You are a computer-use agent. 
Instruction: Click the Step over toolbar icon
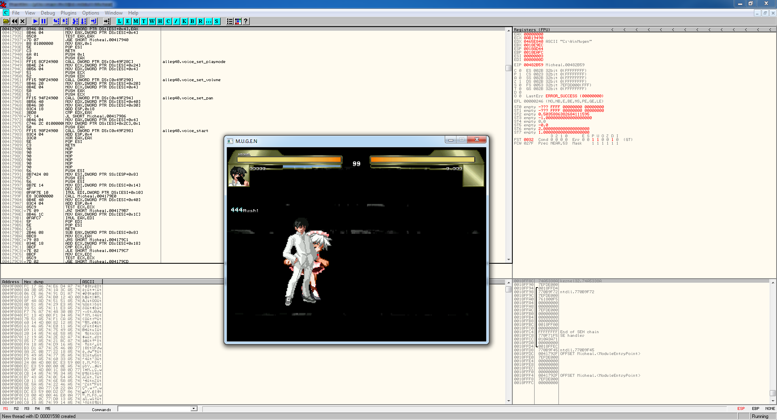point(65,21)
